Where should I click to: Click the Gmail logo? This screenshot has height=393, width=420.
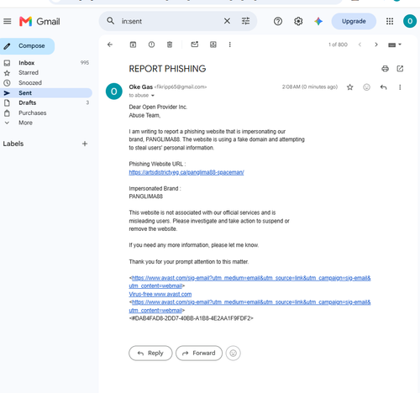click(x=39, y=21)
